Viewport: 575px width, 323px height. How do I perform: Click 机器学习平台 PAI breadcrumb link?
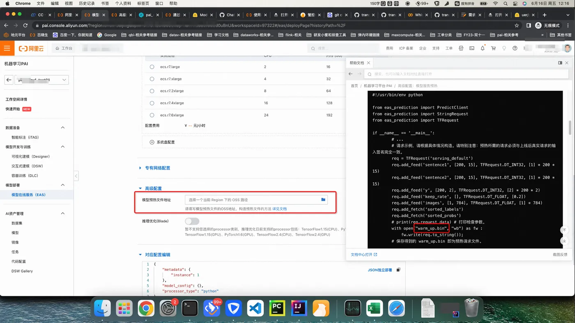[x=378, y=86]
